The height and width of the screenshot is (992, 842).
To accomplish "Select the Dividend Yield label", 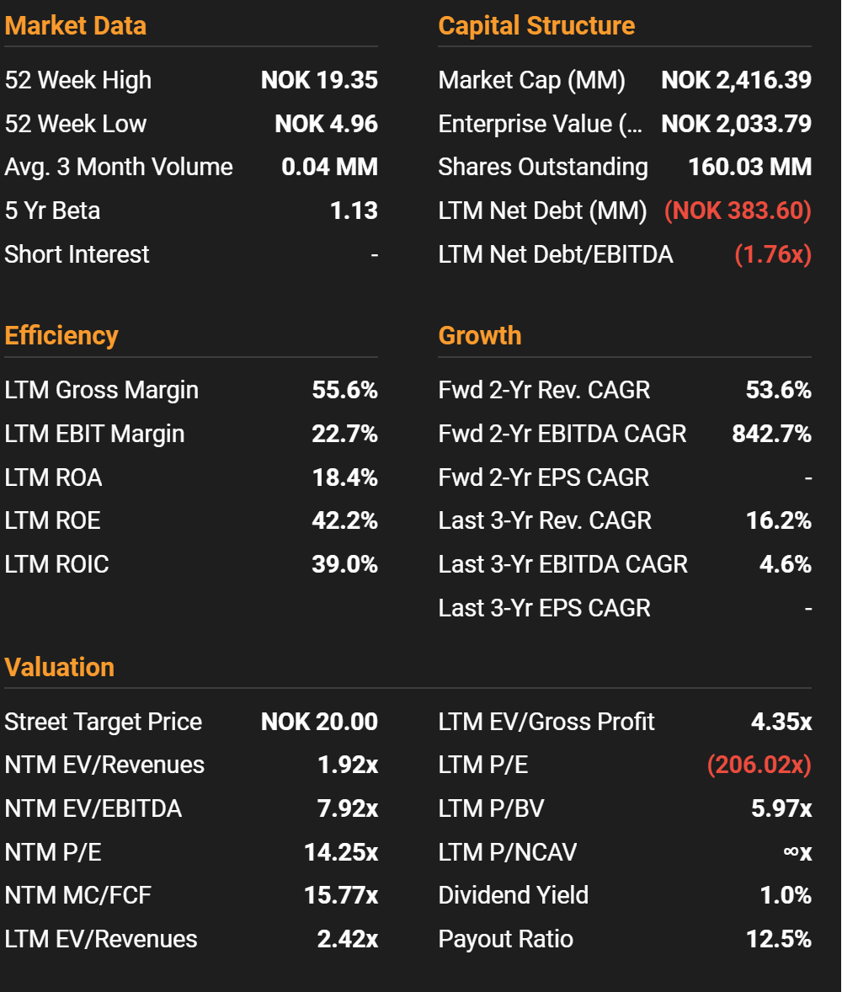I will tap(514, 895).
